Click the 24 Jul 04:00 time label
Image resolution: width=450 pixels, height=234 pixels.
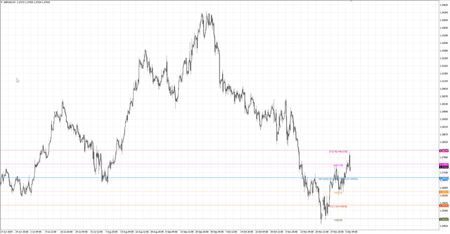tap(81, 231)
